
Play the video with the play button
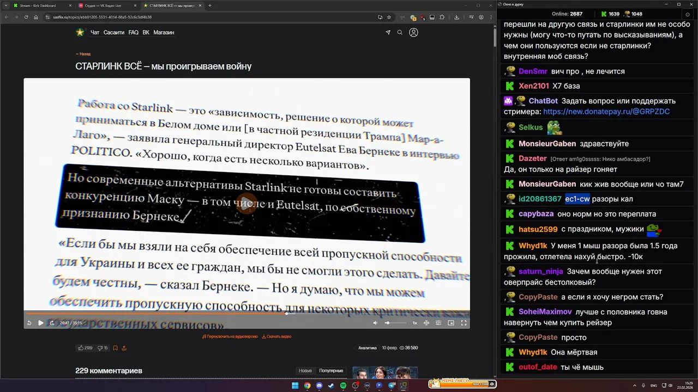tap(40, 323)
